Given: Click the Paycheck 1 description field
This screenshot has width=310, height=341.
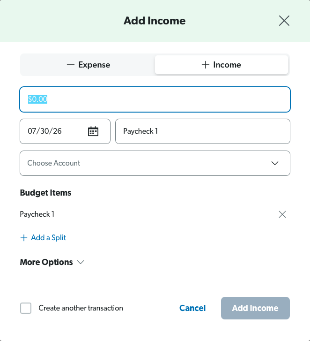Looking at the screenshot, I should 203,131.
